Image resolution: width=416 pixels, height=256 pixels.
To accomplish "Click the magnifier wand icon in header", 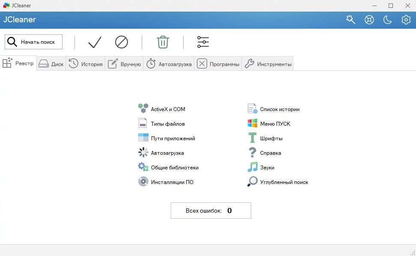I will coord(351,20).
